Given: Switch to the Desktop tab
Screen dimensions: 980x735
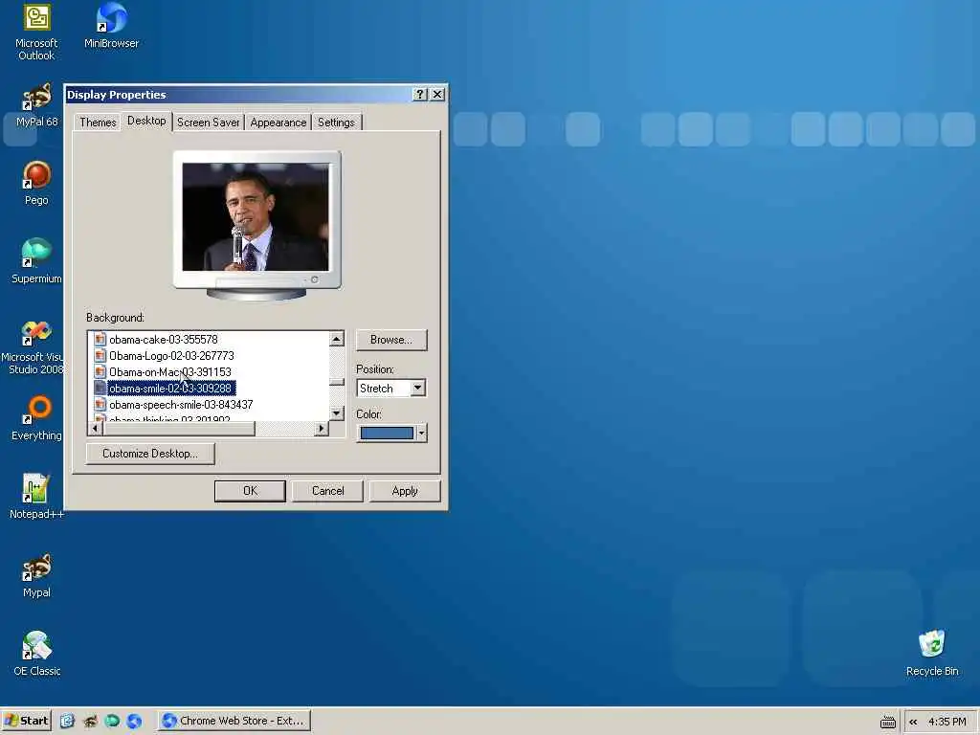Looking at the screenshot, I should pos(146,121).
